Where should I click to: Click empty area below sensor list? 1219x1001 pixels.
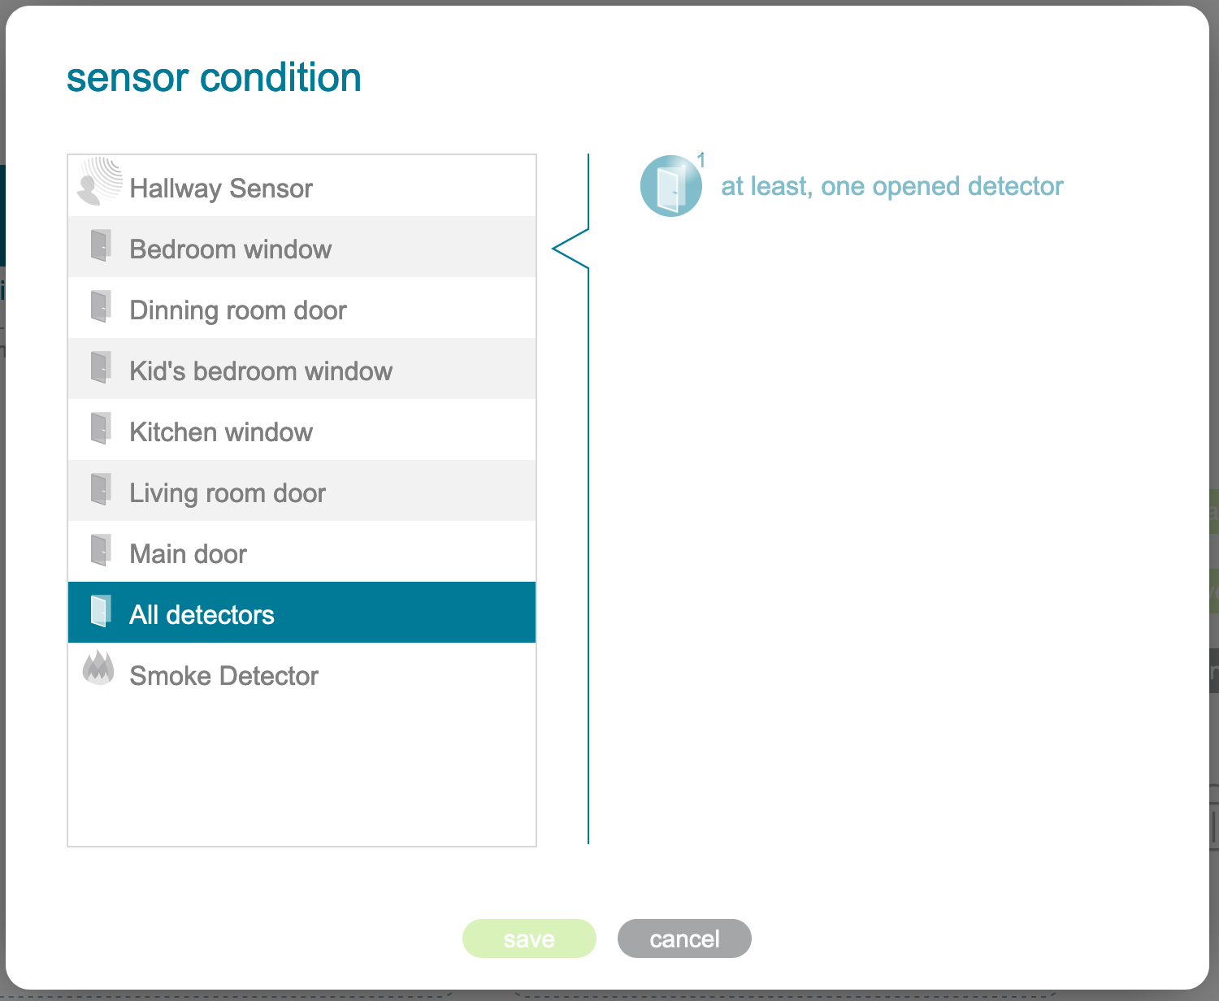(x=301, y=772)
